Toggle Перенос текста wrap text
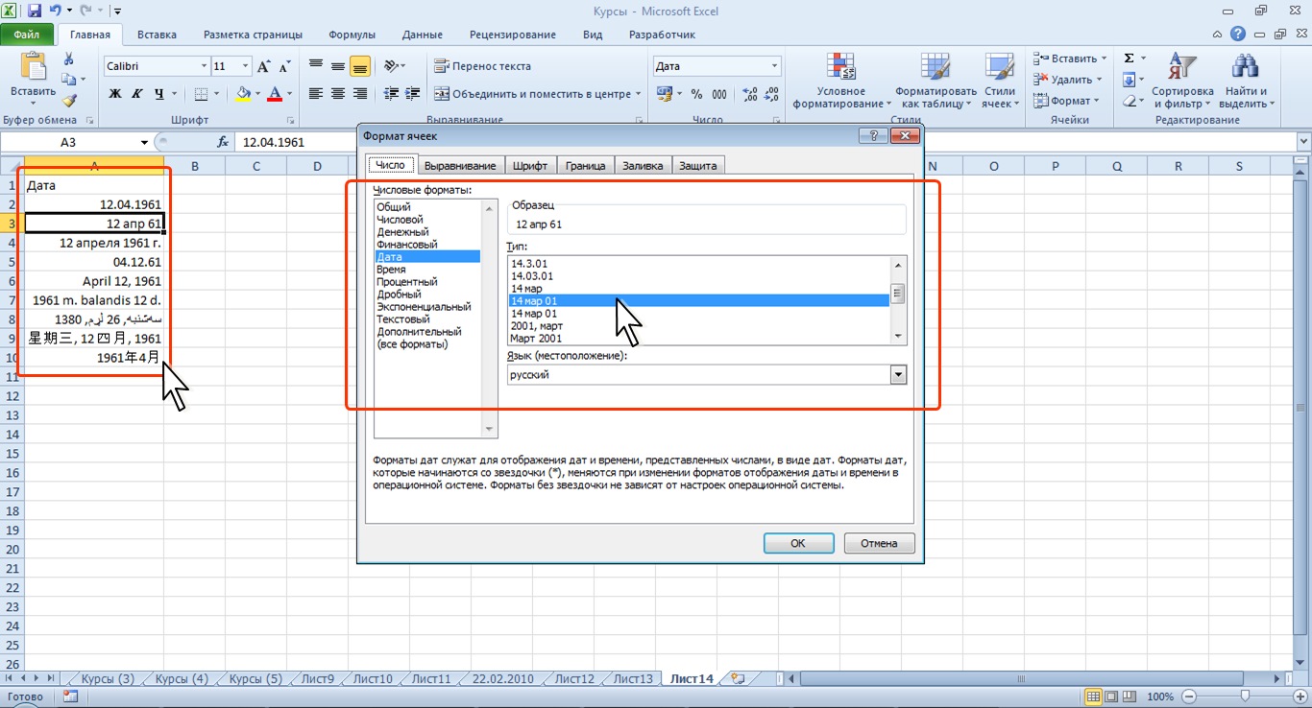 click(x=483, y=66)
